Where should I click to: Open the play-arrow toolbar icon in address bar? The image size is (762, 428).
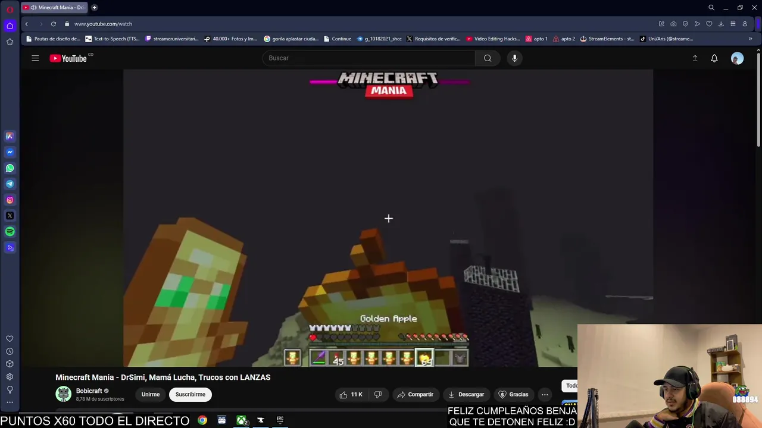697,24
